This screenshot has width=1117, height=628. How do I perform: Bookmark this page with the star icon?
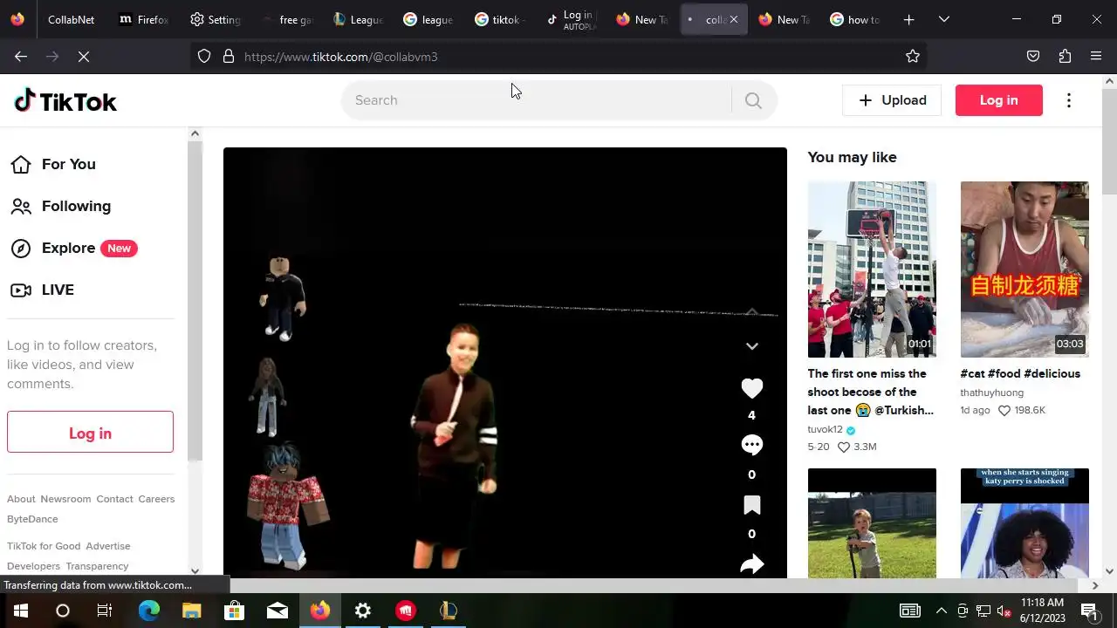[913, 57]
